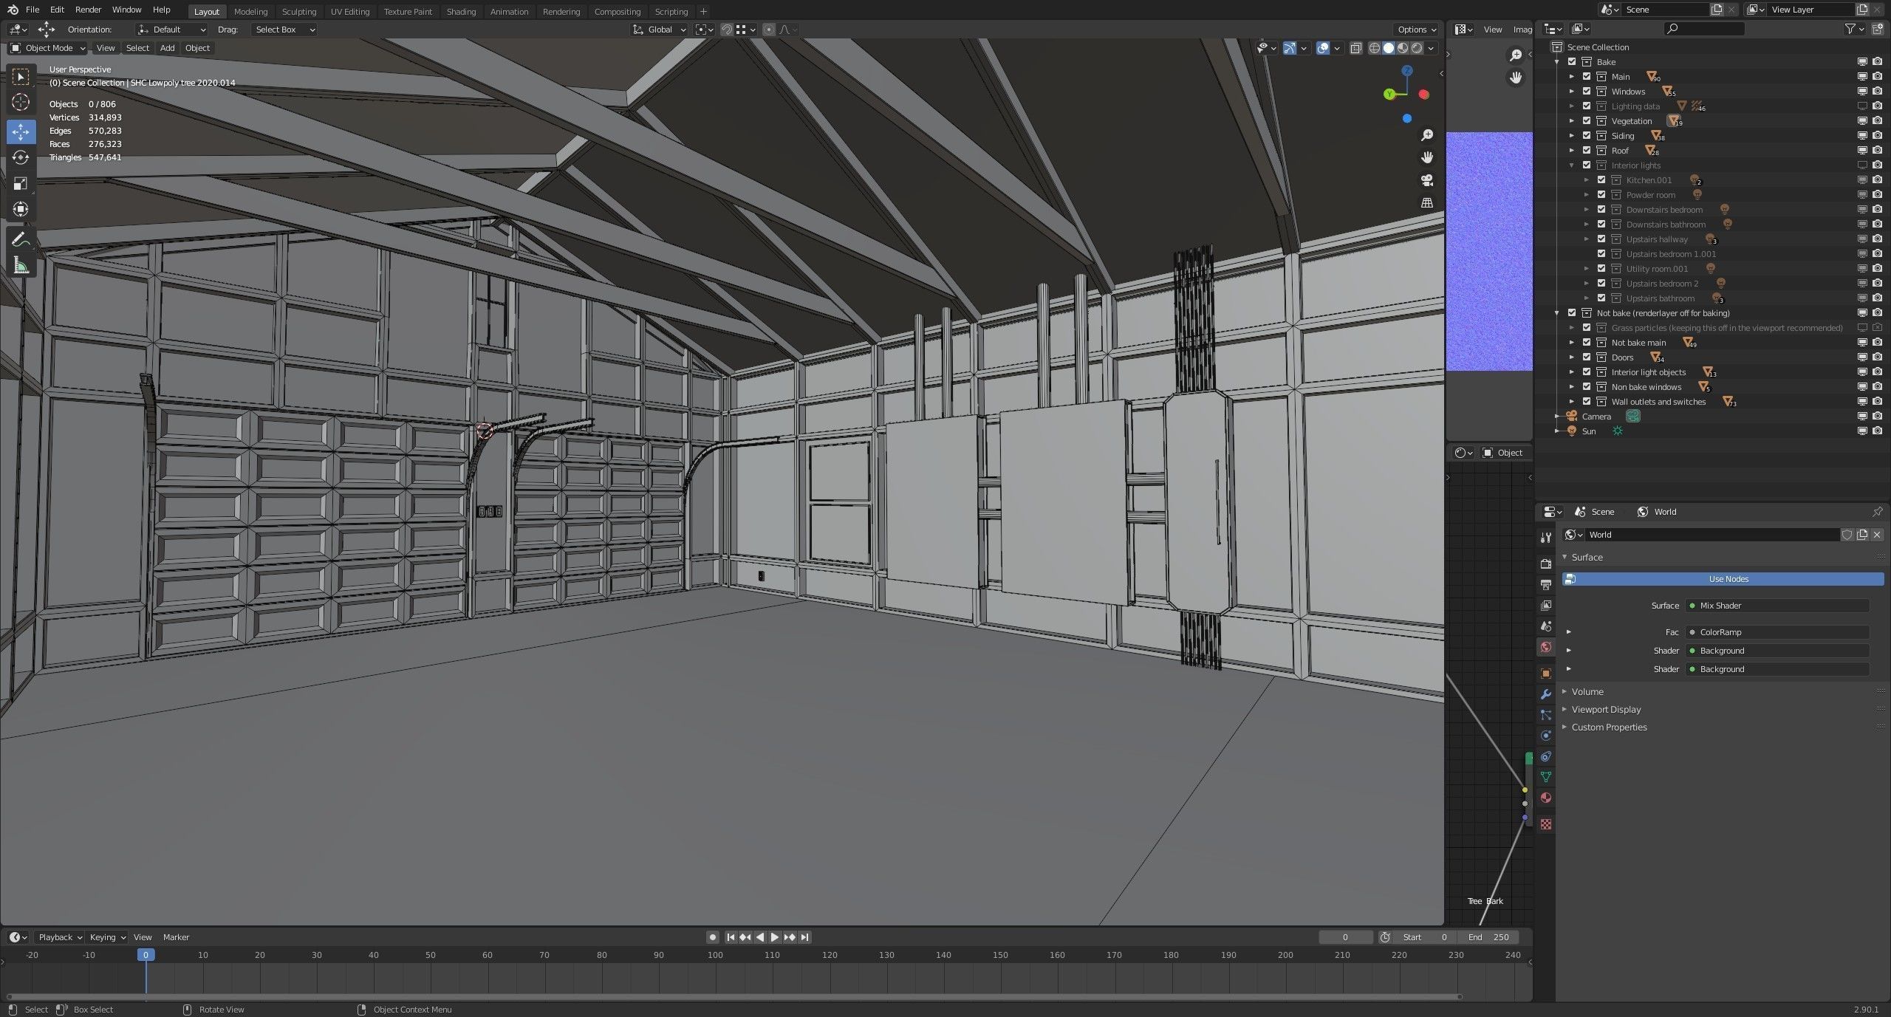Click the current frame number field
The image size is (1891, 1017).
(1345, 937)
